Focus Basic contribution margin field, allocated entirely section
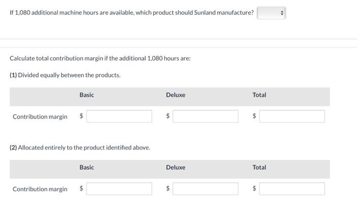The image size is (357, 221). [119, 189]
